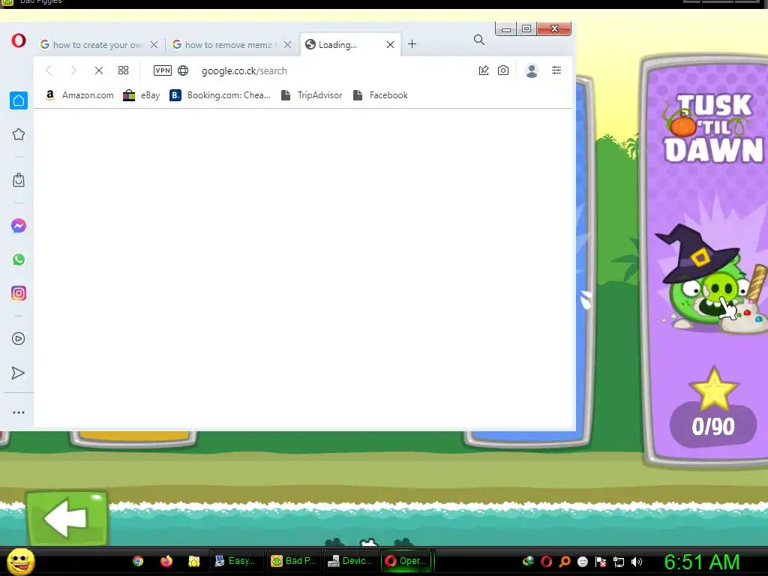Click the Opera taskbar button
This screenshot has height=576, width=768.
[x=406, y=561]
